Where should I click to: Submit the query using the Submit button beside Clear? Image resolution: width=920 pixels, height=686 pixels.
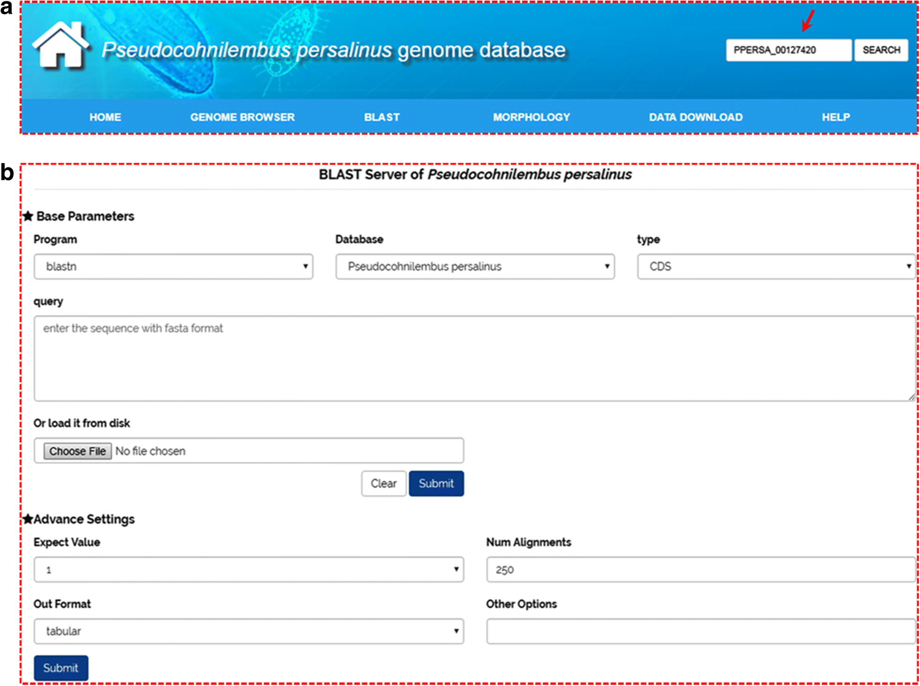[436, 484]
